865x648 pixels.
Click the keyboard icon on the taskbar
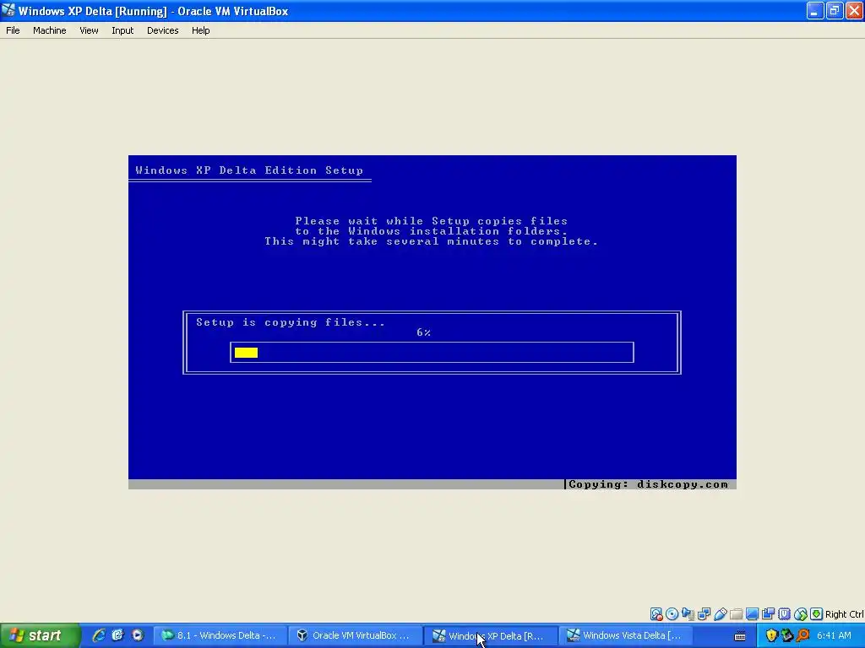point(740,636)
